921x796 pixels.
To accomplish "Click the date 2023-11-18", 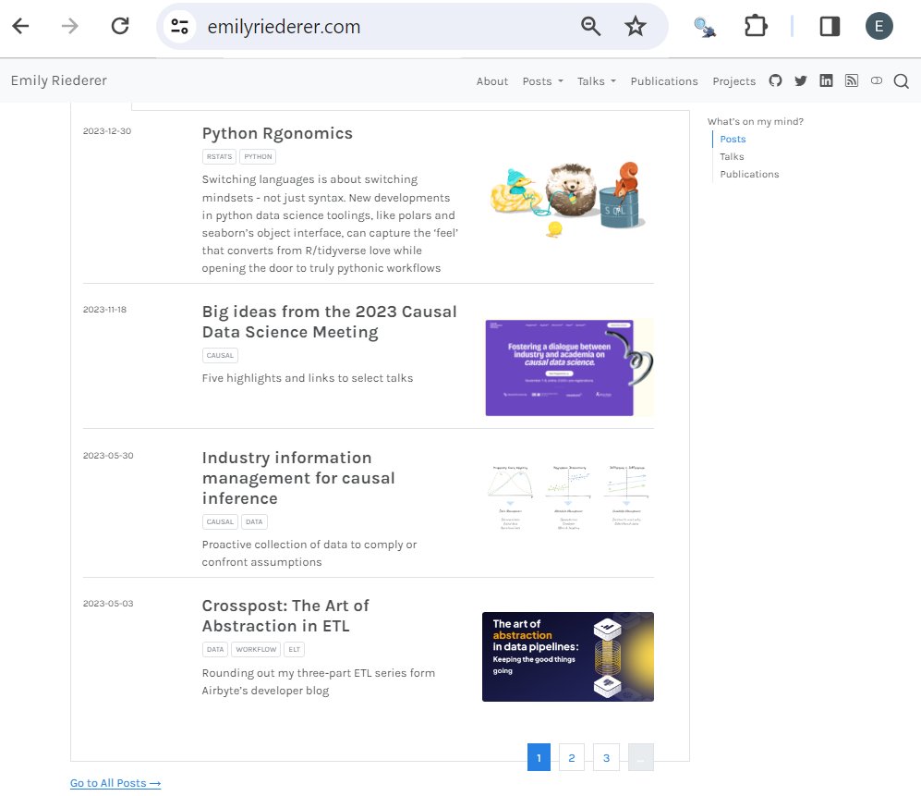I will [x=104, y=310].
